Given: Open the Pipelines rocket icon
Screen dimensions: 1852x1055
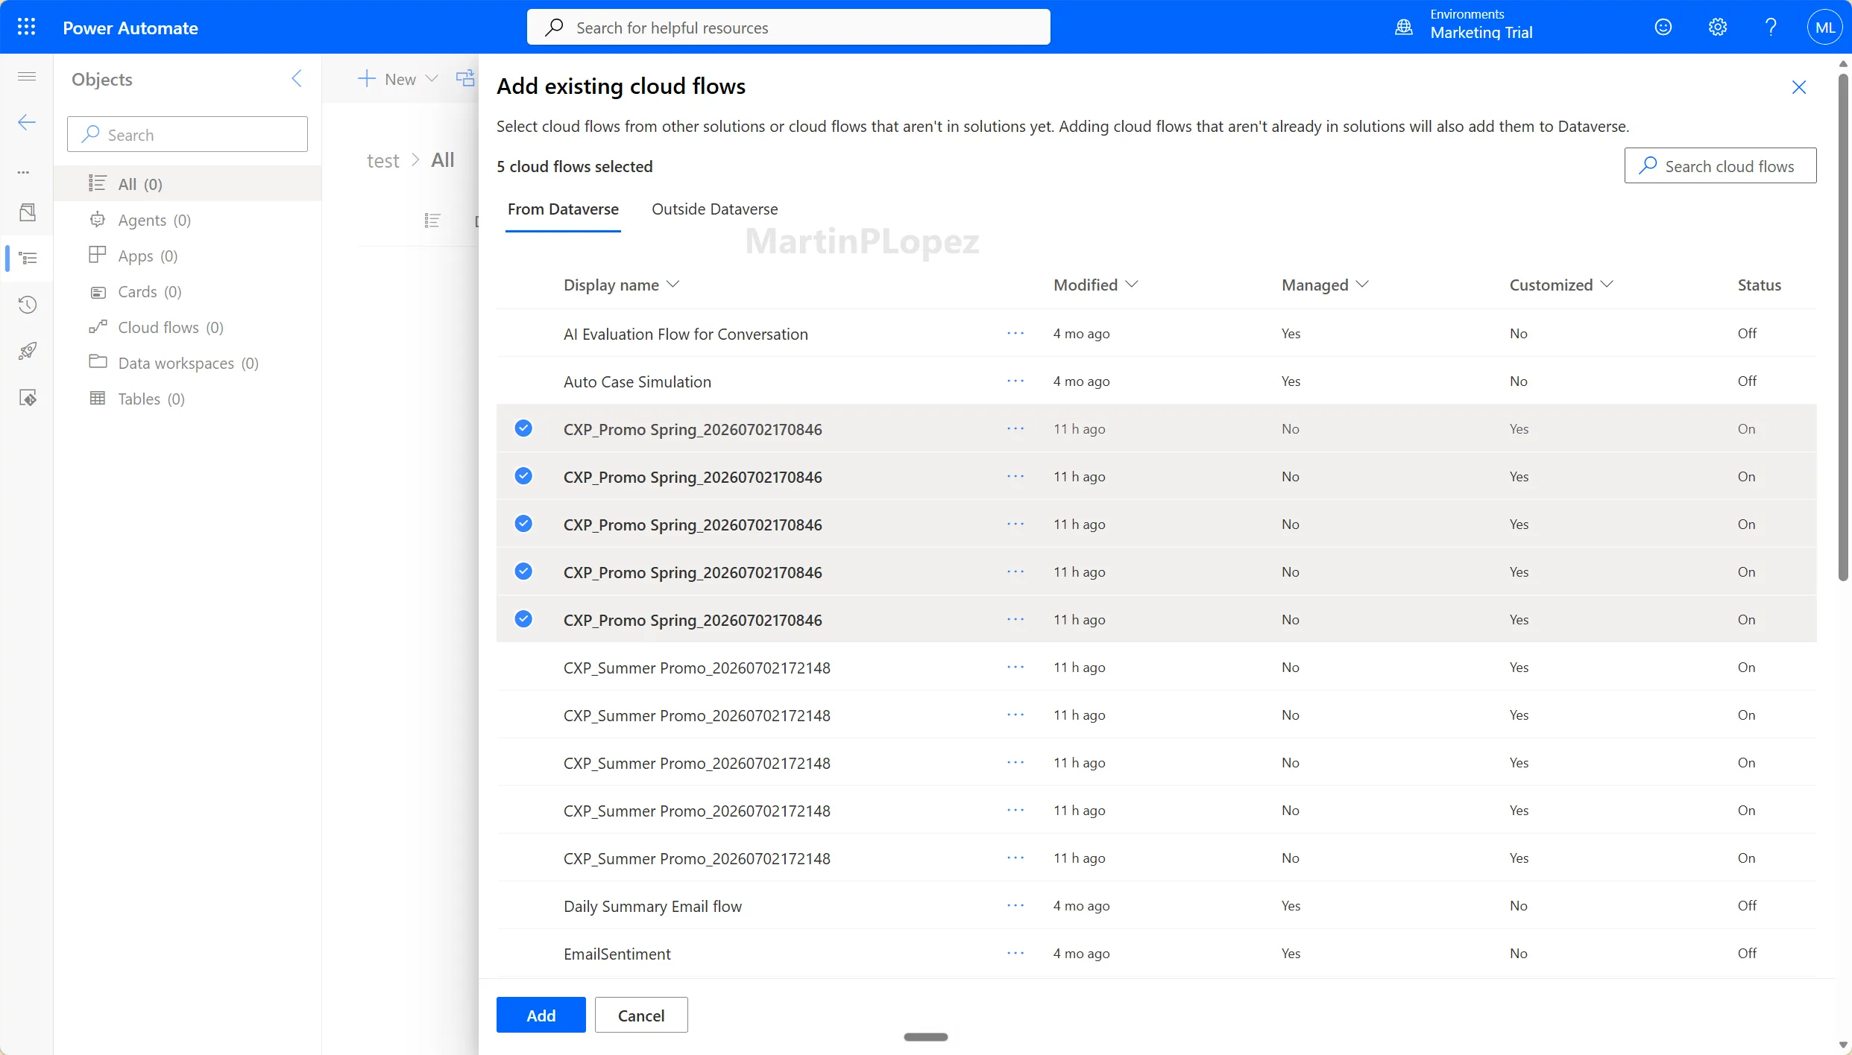Looking at the screenshot, I should pyautogui.click(x=28, y=351).
